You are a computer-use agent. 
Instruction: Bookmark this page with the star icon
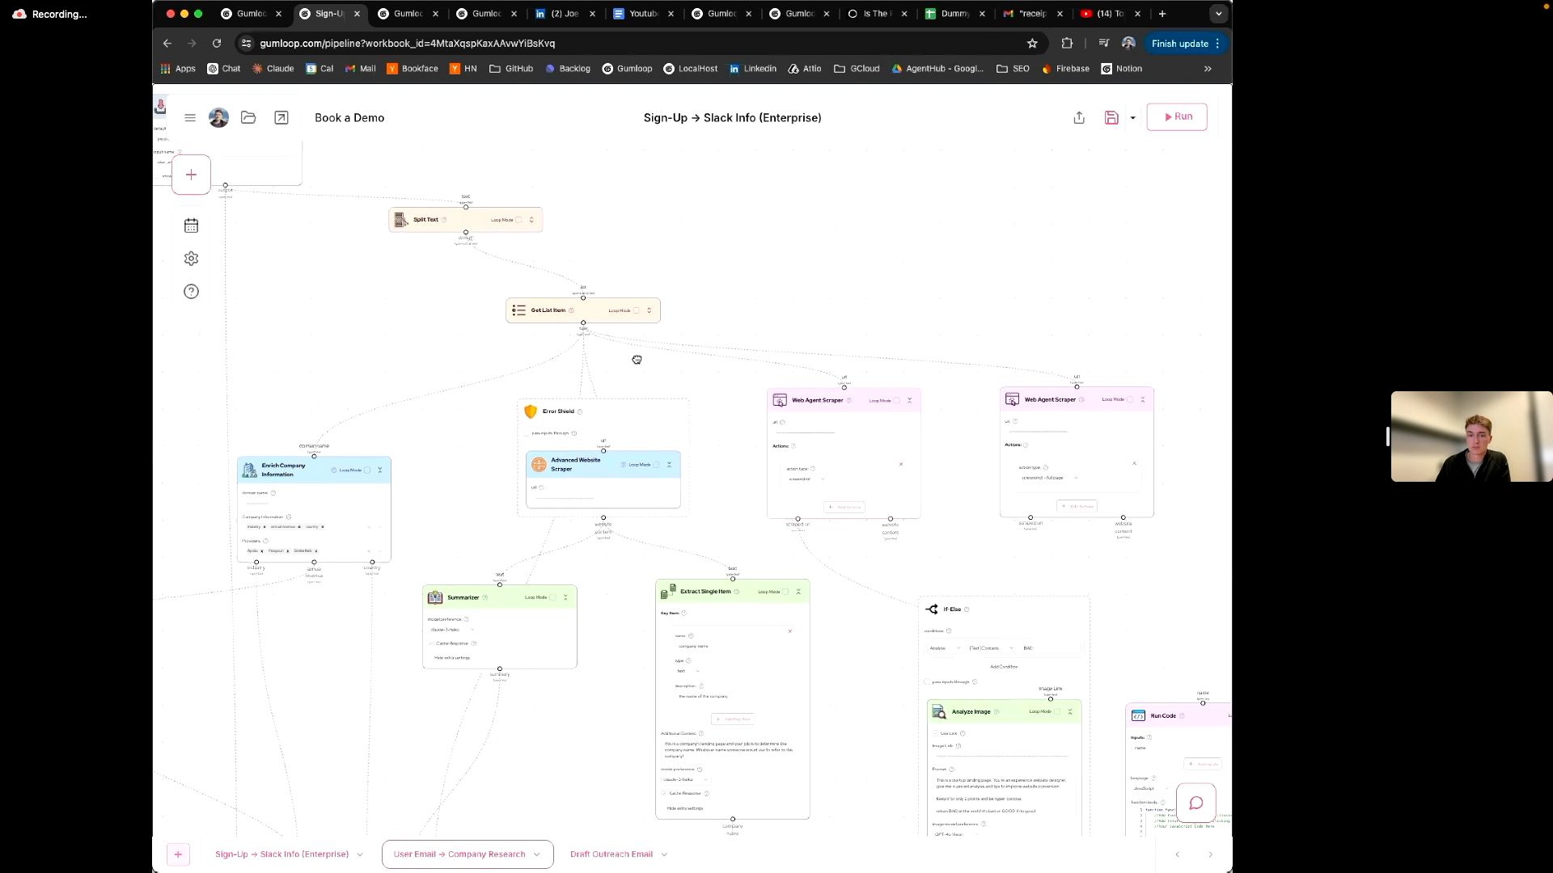(1032, 44)
